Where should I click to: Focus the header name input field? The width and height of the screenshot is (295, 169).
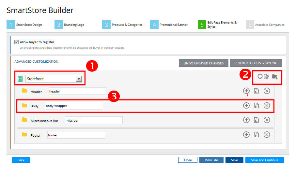click(x=77, y=91)
